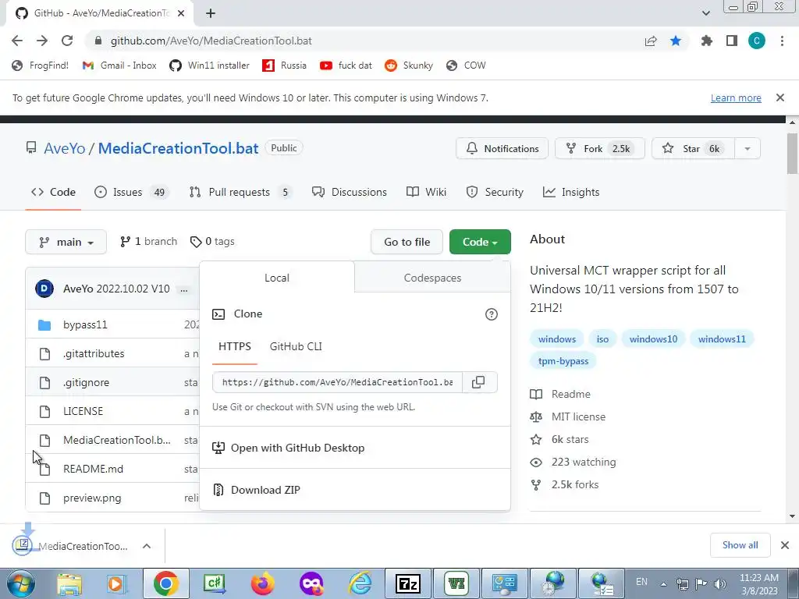Open the Chrome extensions puzzle icon

tap(706, 41)
